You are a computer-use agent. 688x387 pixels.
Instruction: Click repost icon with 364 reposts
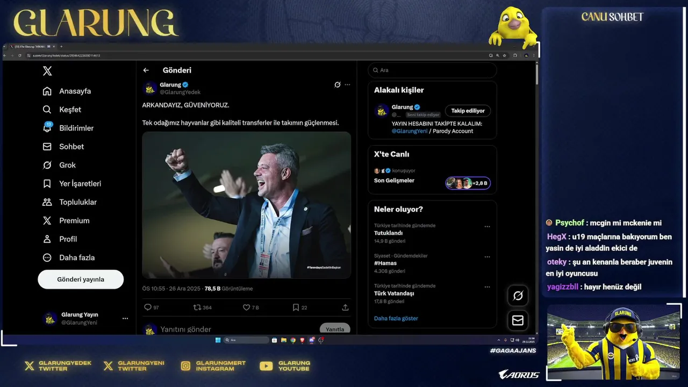pyautogui.click(x=197, y=307)
